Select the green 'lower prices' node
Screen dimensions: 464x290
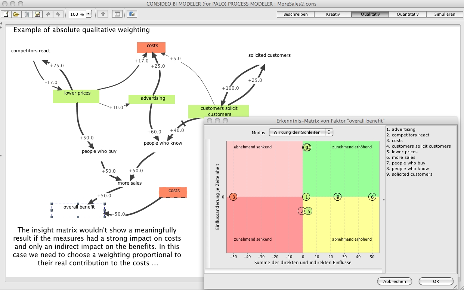(x=76, y=96)
